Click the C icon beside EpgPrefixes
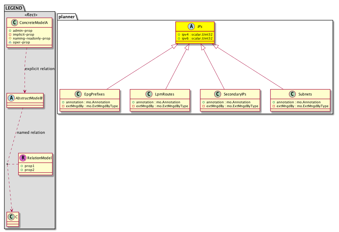The height and width of the screenshot is (232, 339). (x=78, y=94)
